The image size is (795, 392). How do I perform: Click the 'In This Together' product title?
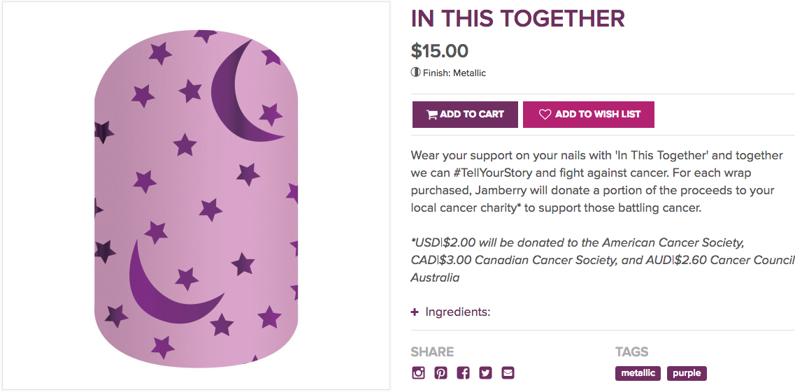tap(517, 19)
